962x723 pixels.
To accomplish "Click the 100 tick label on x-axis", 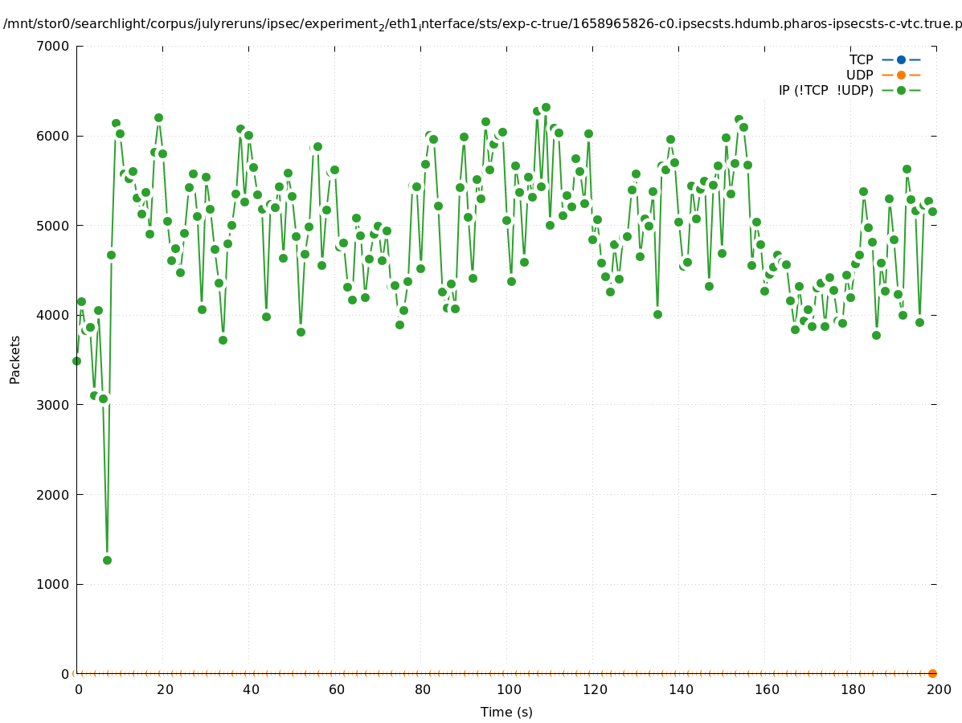I will (508, 689).
